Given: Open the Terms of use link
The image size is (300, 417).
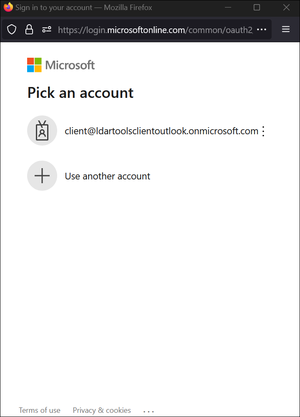Looking at the screenshot, I should click(40, 410).
